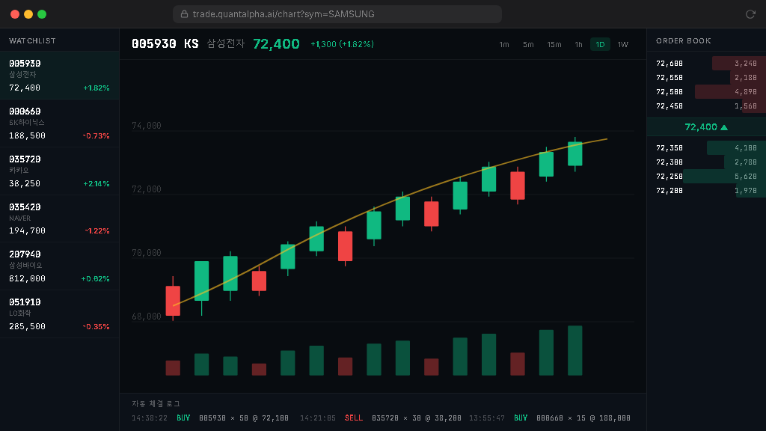Choose the 15m chart interval
This screenshot has height=431, width=766.
(554, 45)
